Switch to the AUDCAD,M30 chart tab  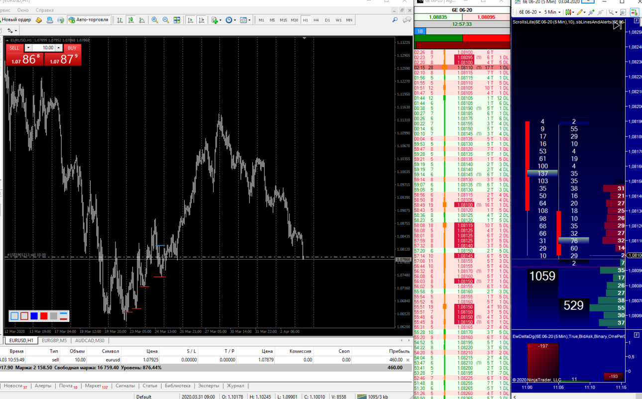[90, 341]
